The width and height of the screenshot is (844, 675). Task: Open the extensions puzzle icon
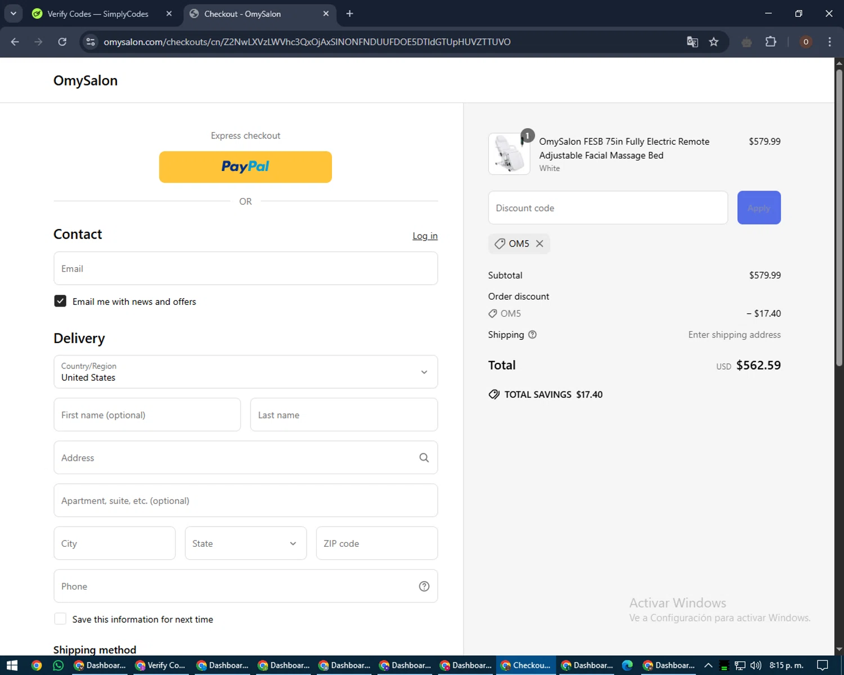771,42
